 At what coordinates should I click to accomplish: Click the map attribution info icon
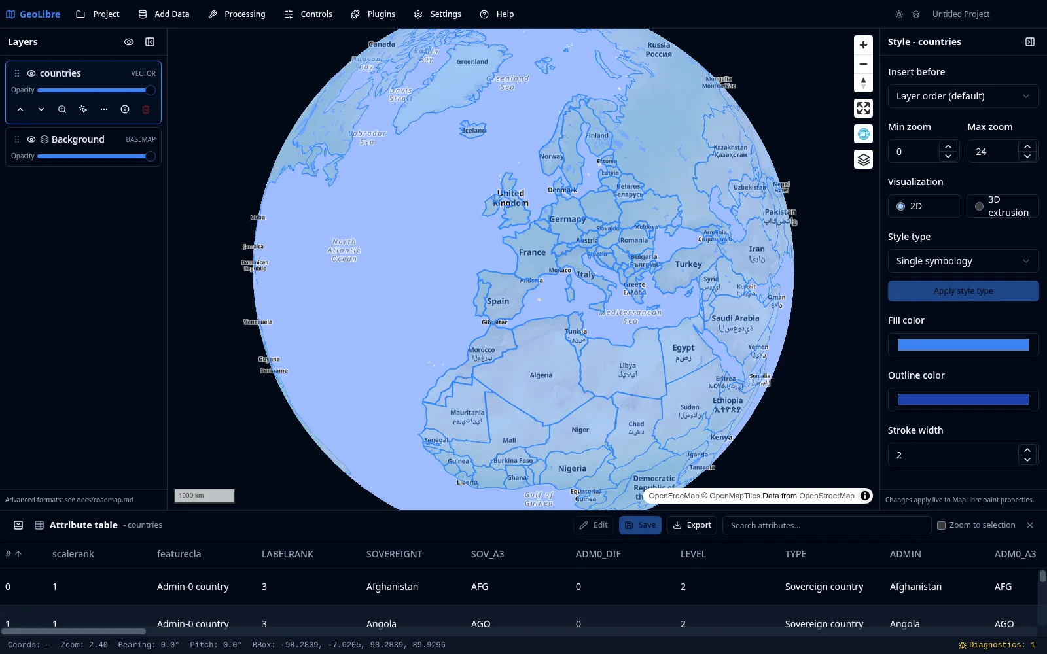[x=865, y=496]
